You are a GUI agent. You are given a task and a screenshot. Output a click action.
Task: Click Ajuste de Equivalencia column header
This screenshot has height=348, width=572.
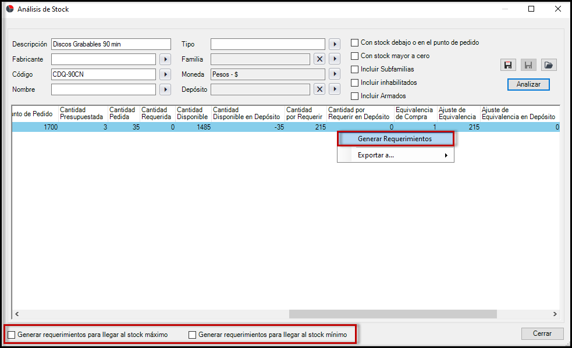[x=459, y=113]
